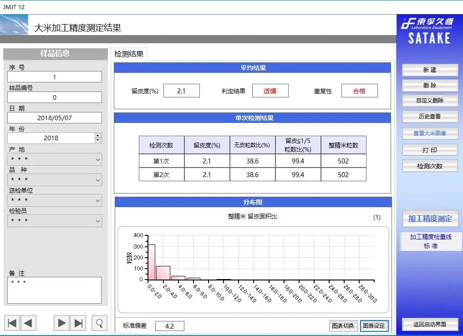Viewport: 463px width, 336px height.
Task: Decrease year with spinner down arrow
Action: pyautogui.click(x=98, y=140)
